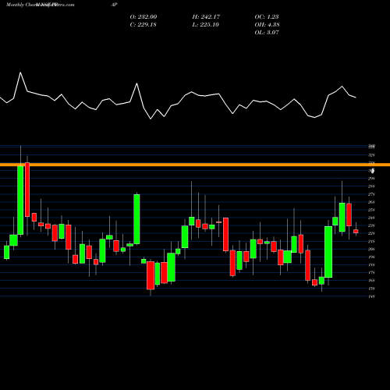Click the orange horizontal price line
Screen dimensions: 390x390
(195, 165)
